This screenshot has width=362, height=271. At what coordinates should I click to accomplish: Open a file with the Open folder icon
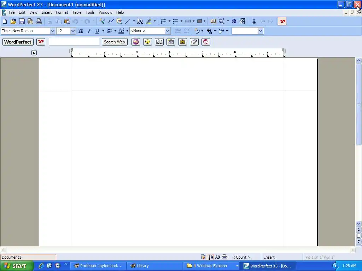[x=13, y=22]
